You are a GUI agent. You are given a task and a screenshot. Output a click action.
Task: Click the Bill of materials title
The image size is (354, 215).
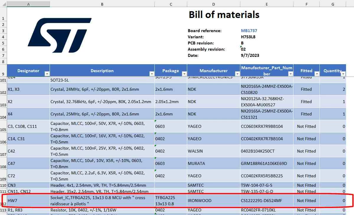(x=224, y=15)
